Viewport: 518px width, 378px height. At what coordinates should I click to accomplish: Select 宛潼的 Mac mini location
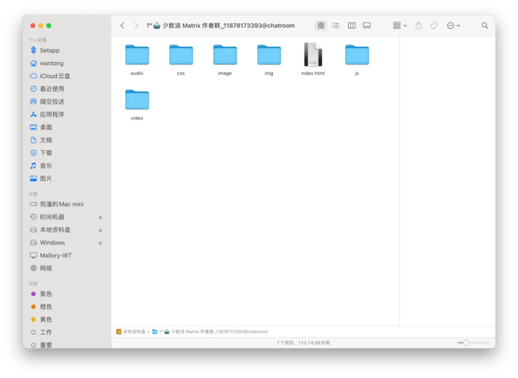(x=66, y=204)
